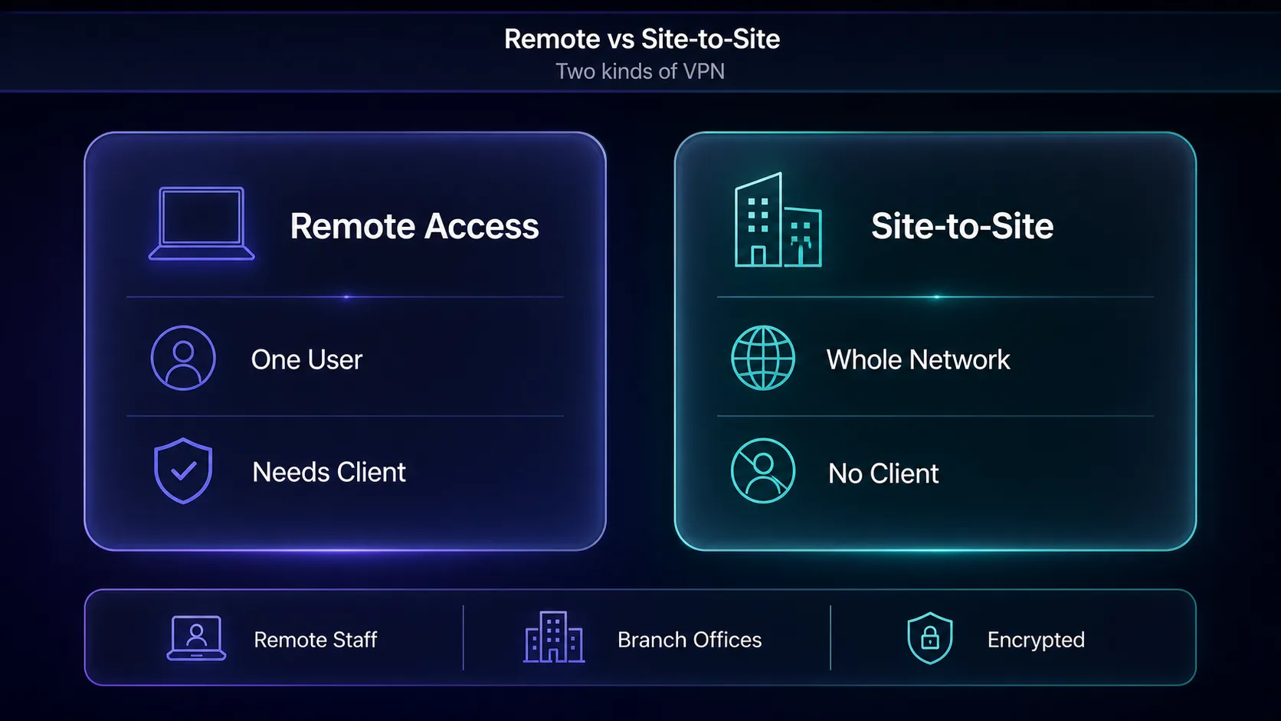Click the Remote vs Site-to-Site title
This screenshot has width=1281, height=721.
(x=642, y=39)
